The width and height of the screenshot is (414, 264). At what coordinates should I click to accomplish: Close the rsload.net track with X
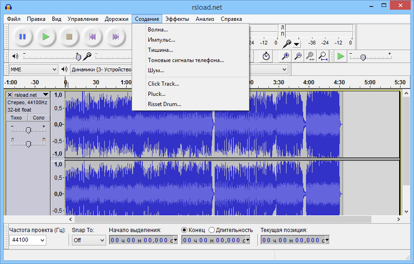pos(10,94)
